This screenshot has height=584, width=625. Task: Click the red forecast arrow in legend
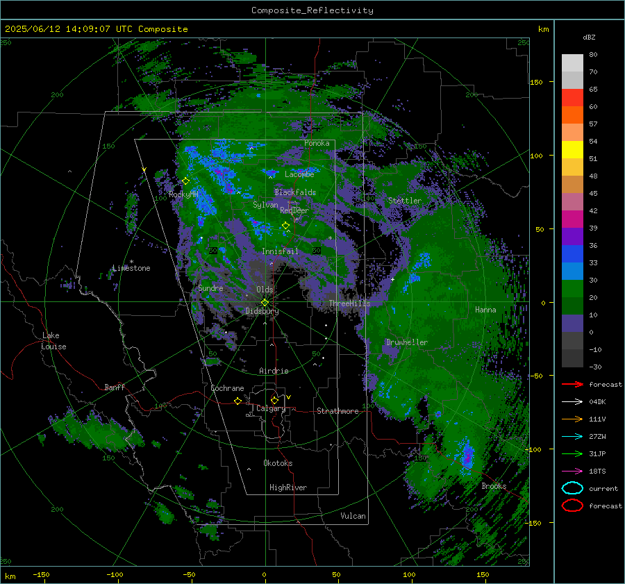(572, 384)
